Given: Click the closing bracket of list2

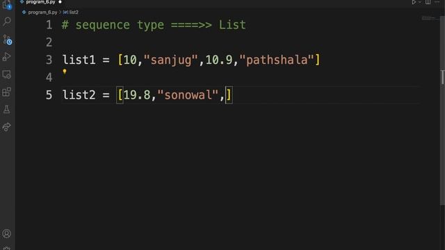Looking at the screenshot, I should tap(229, 95).
